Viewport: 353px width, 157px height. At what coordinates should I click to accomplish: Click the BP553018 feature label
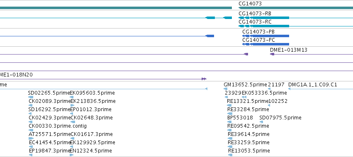click(240, 118)
